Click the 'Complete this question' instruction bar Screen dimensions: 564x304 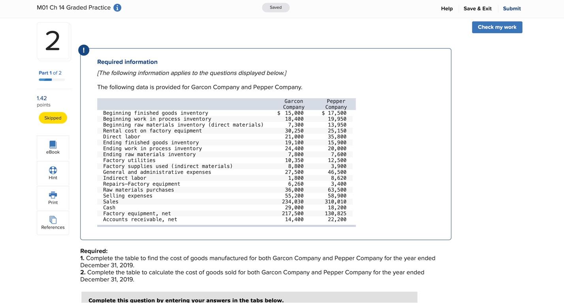249,298
